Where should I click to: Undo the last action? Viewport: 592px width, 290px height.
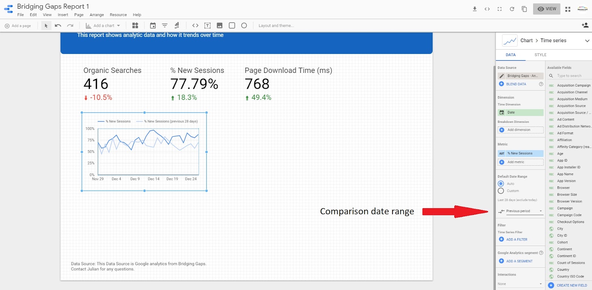pyautogui.click(x=58, y=26)
